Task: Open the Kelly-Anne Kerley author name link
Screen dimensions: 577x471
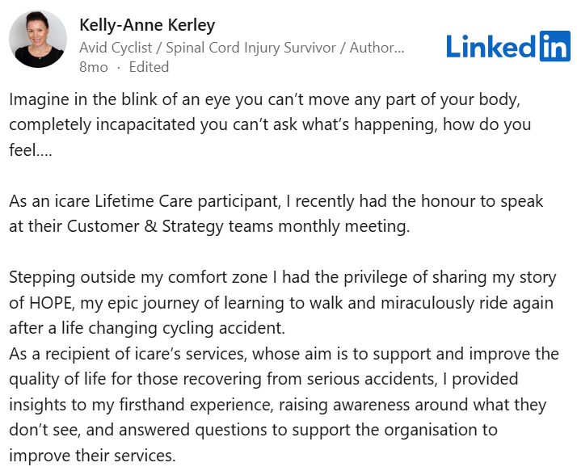Action: [x=147, y=25]
